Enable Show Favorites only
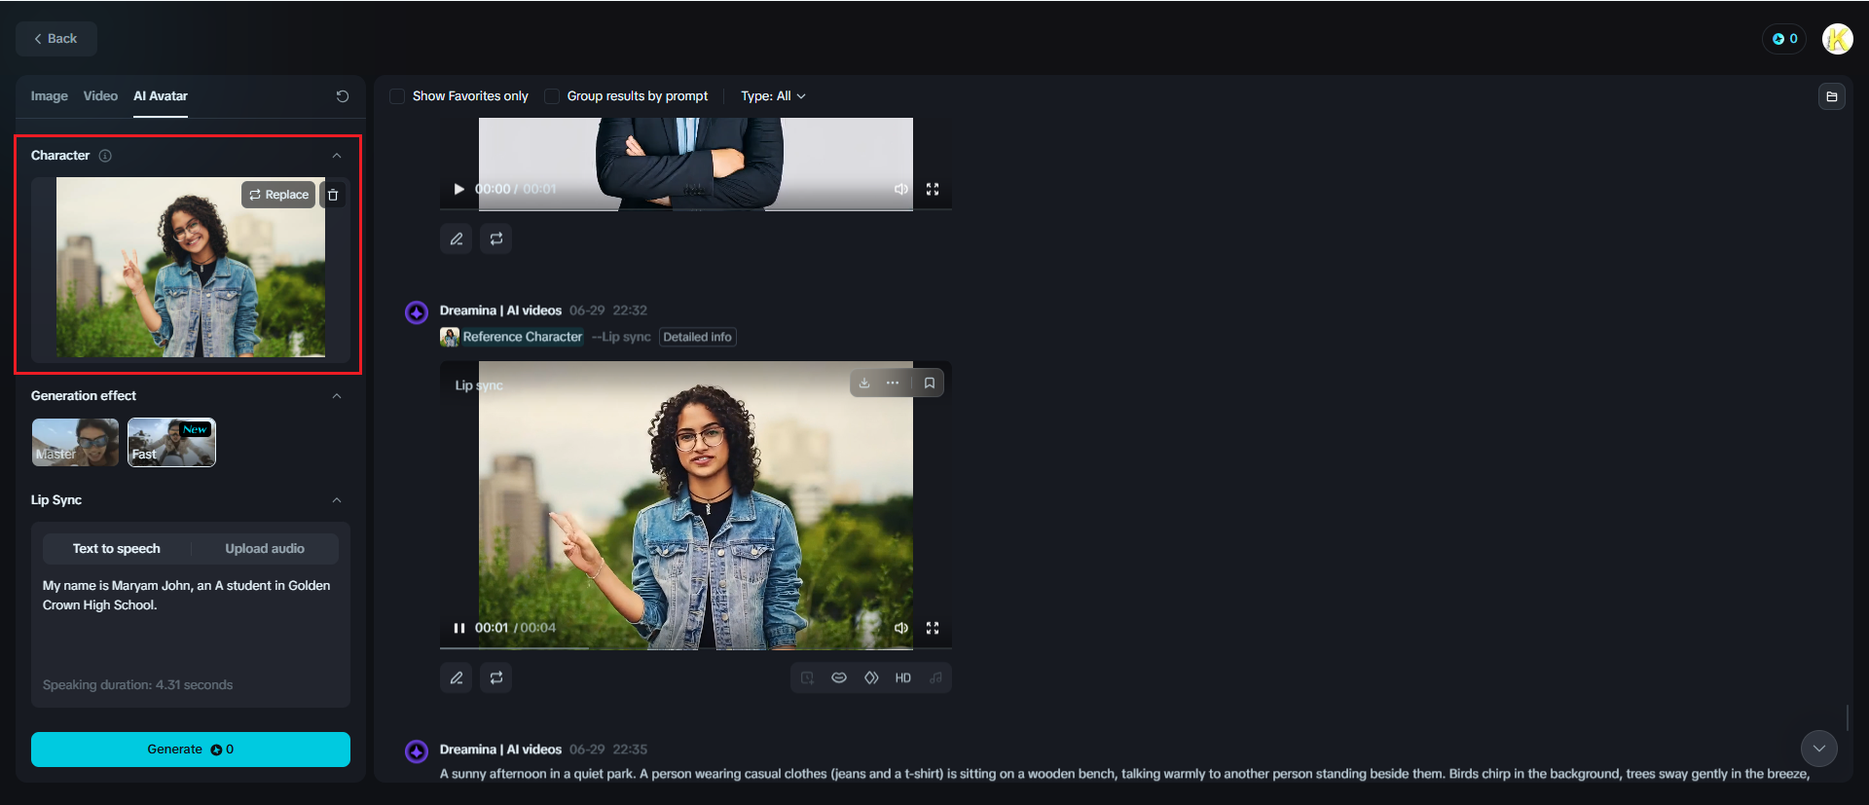1869x805 pixels. (397, 96)
